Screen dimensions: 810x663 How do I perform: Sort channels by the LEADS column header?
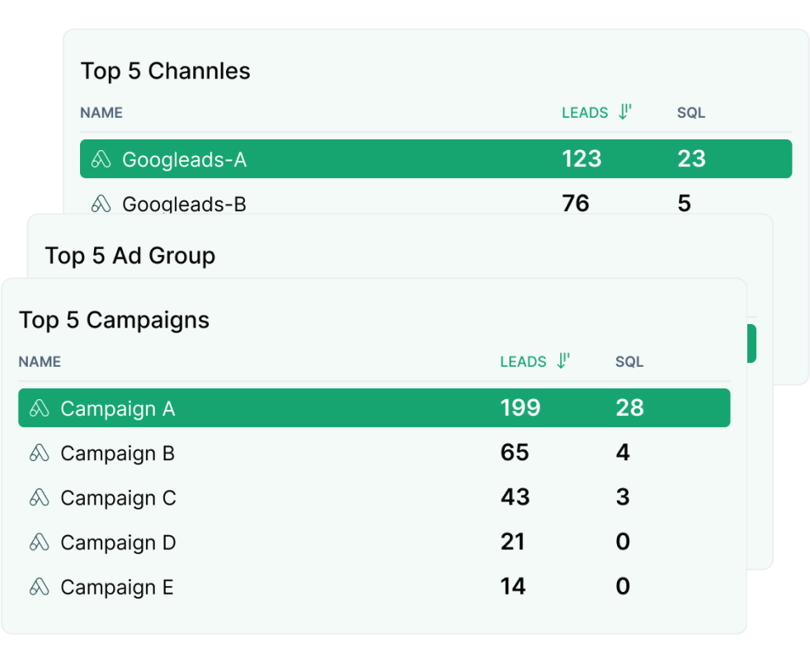coord(585,113)
